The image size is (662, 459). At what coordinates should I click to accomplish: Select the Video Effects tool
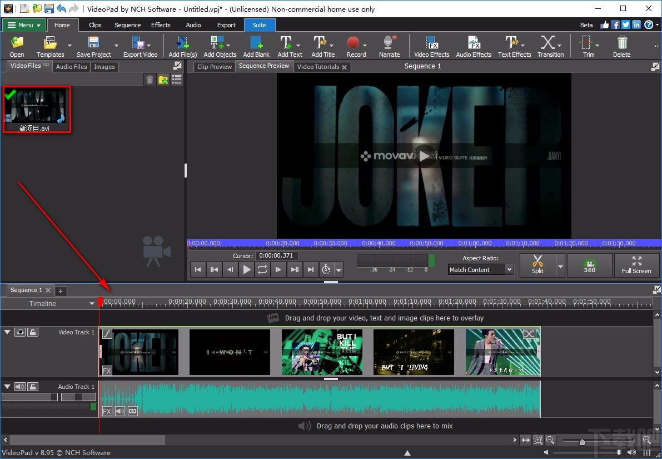tap(431, 46)
